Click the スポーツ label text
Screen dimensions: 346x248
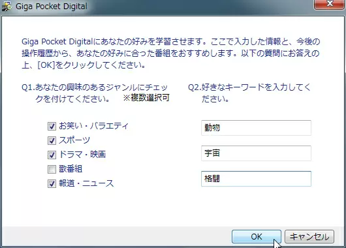(x=74, y=140)
